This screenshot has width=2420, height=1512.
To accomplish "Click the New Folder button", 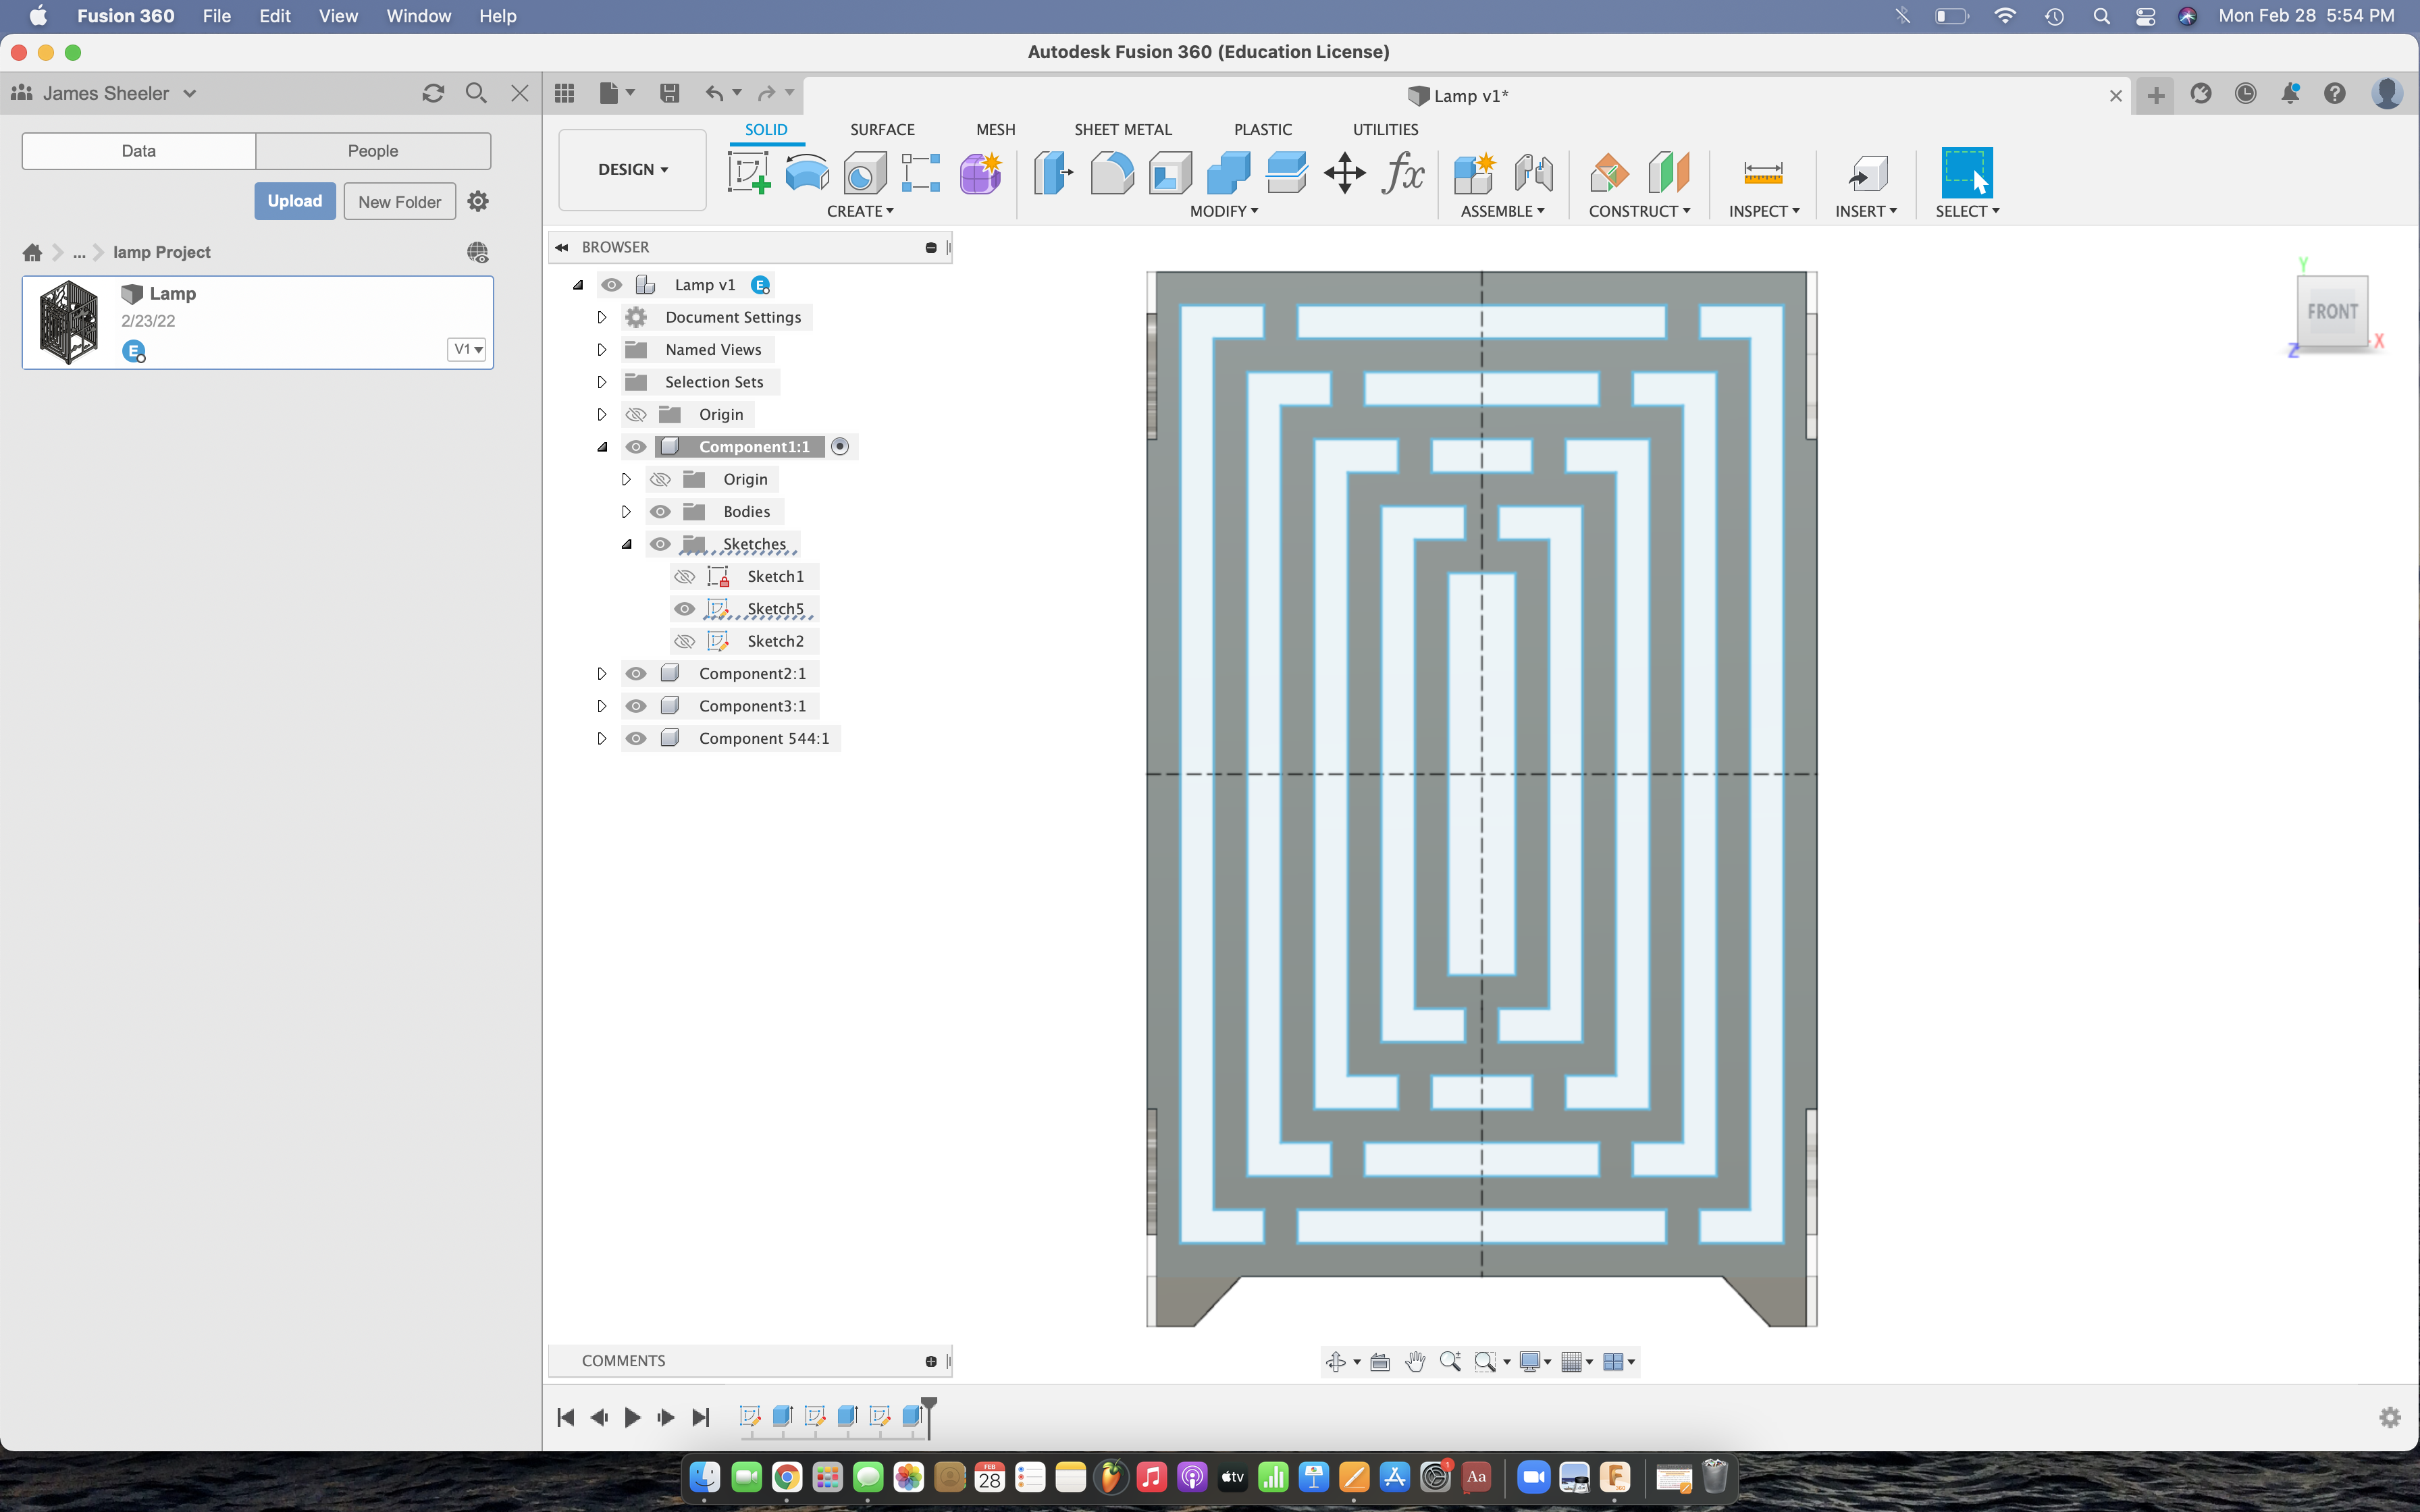I will pyautogui.click(x=399, y=200).
